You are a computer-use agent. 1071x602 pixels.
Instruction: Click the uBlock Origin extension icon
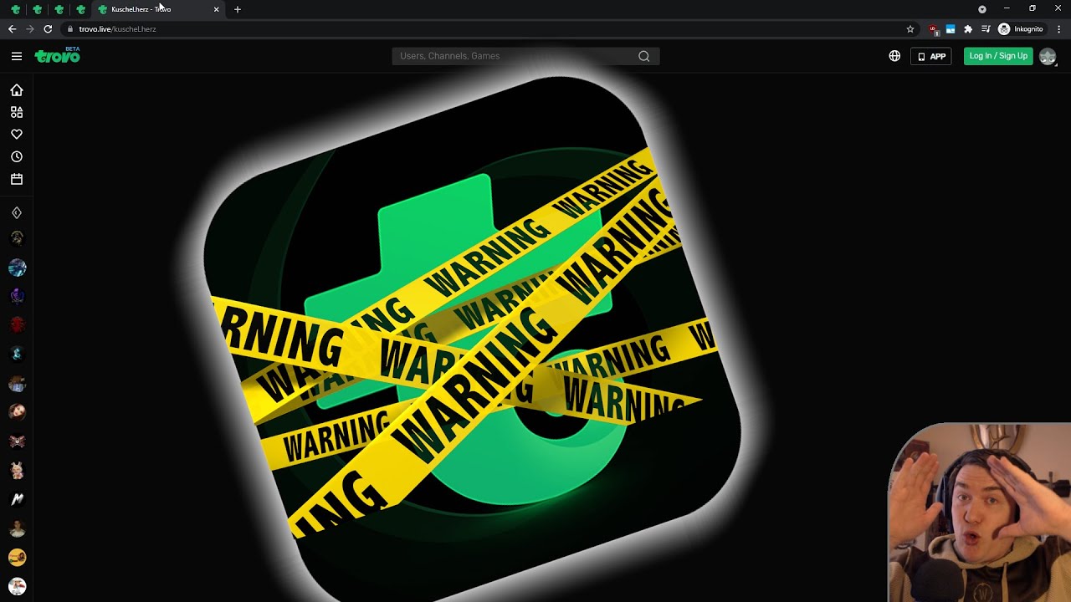tap(934, 29)
